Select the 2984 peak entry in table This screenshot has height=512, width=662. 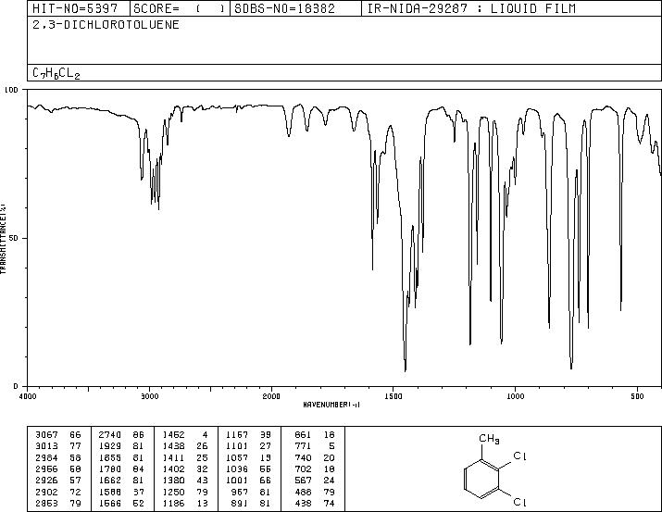[x=58, y=458]
